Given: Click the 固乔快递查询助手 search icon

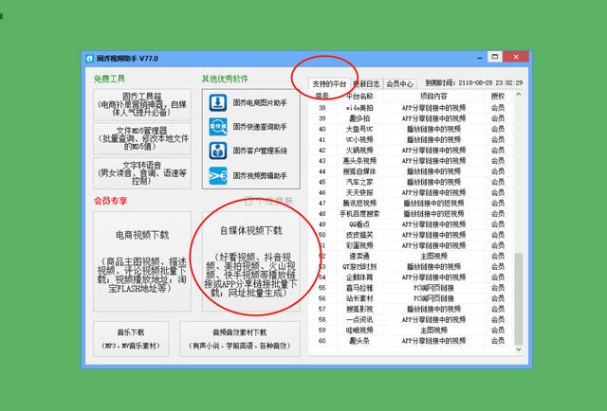Looking at the screenshot, I should point(217,126).
